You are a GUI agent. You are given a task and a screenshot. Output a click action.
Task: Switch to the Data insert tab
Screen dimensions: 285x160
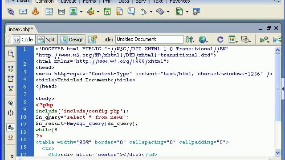[124, 1]
